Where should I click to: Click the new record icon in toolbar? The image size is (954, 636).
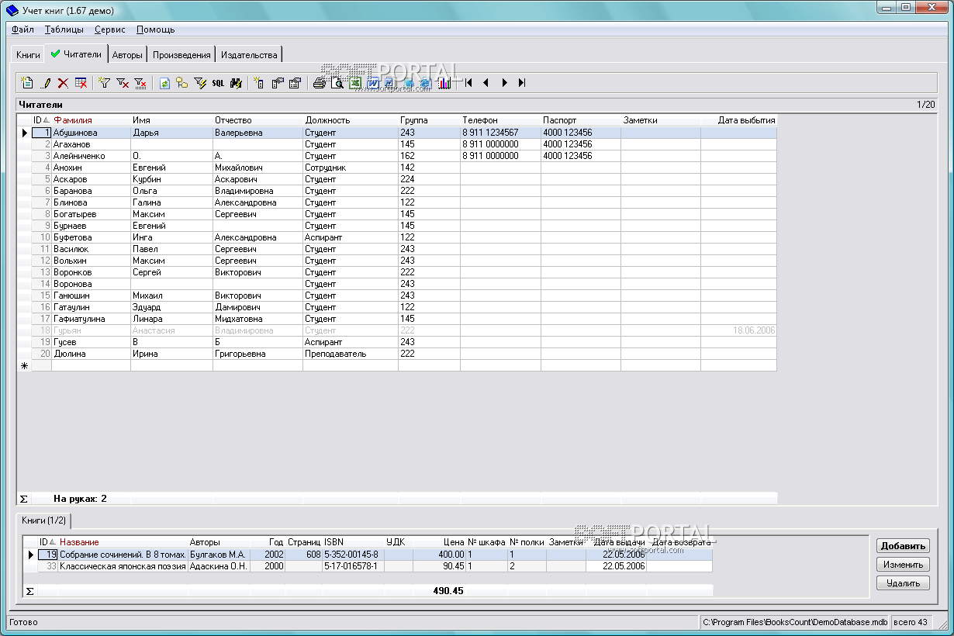tap(27, 83)
